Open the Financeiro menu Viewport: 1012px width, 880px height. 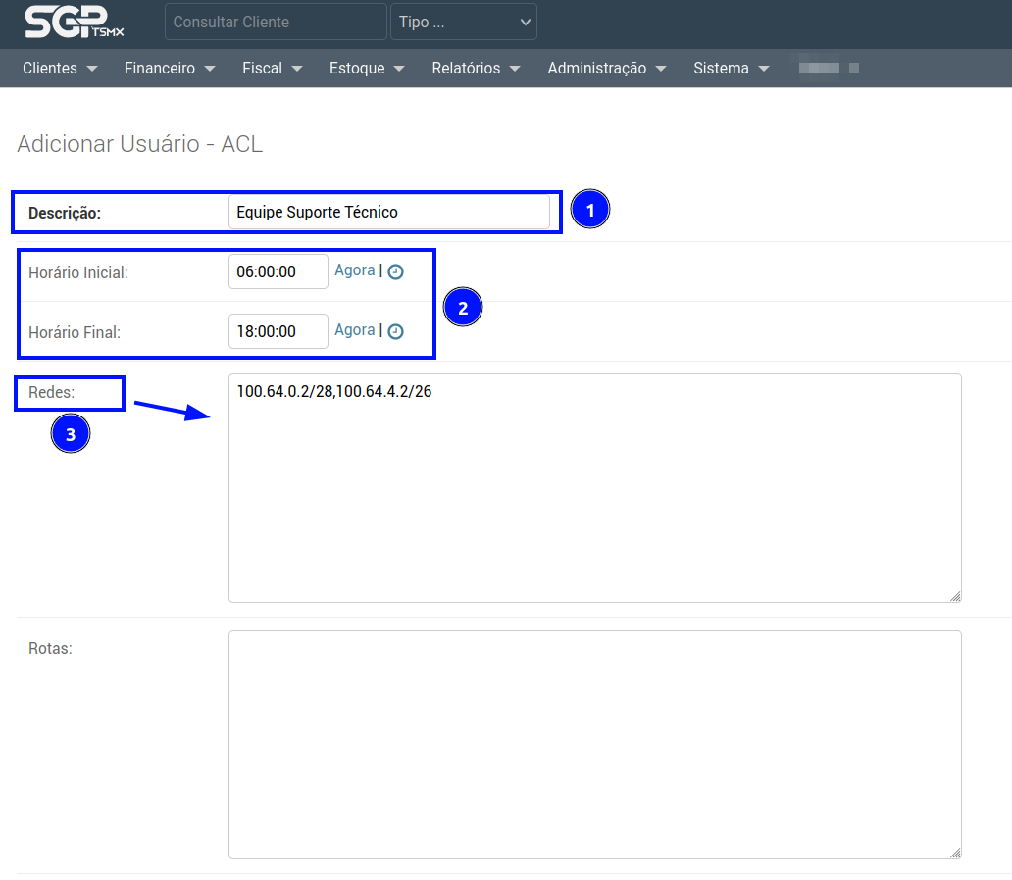[169, 69]
